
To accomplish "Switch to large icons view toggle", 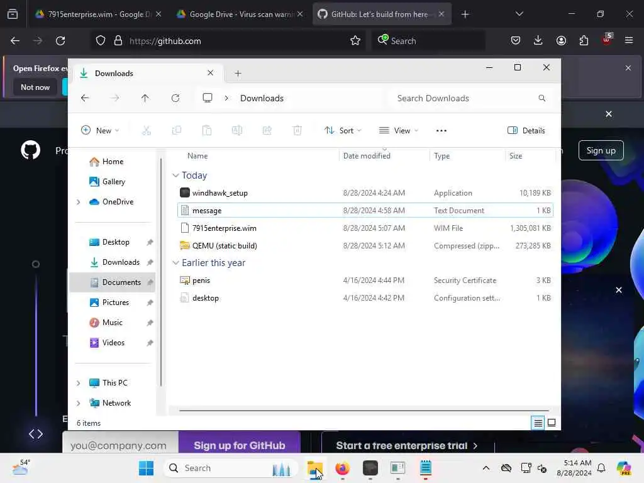I will (552, 423).
